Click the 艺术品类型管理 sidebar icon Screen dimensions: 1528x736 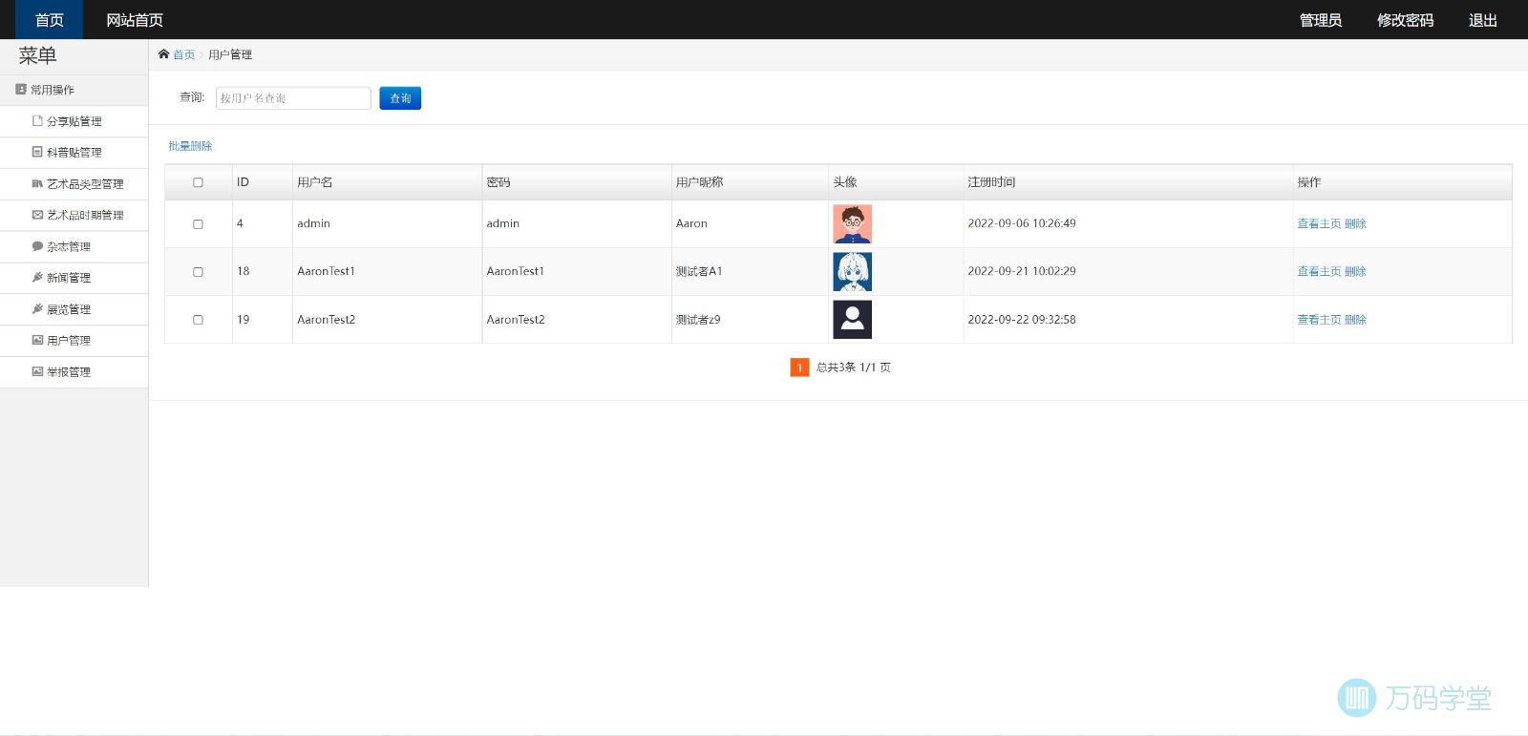coord(37,183)
